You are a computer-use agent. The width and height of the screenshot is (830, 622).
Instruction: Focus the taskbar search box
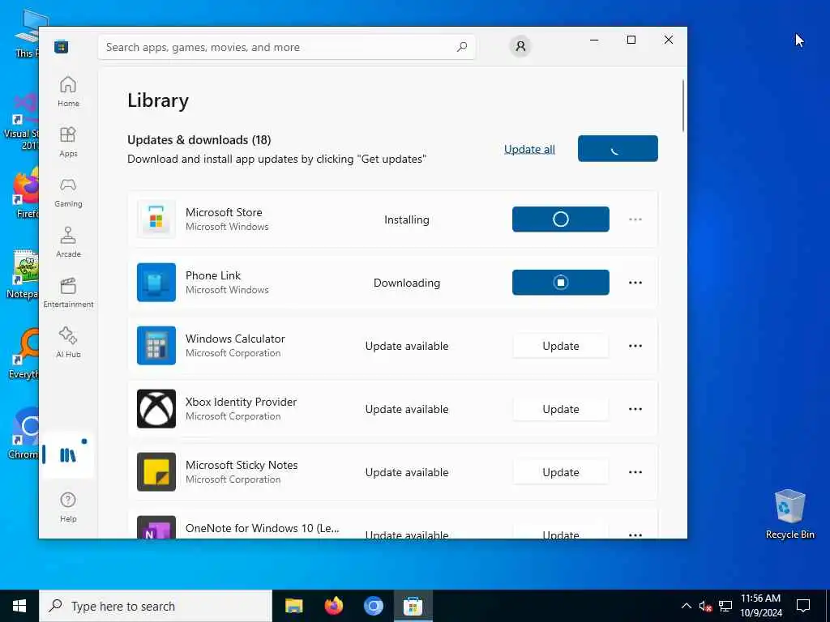tap(156, 606)
